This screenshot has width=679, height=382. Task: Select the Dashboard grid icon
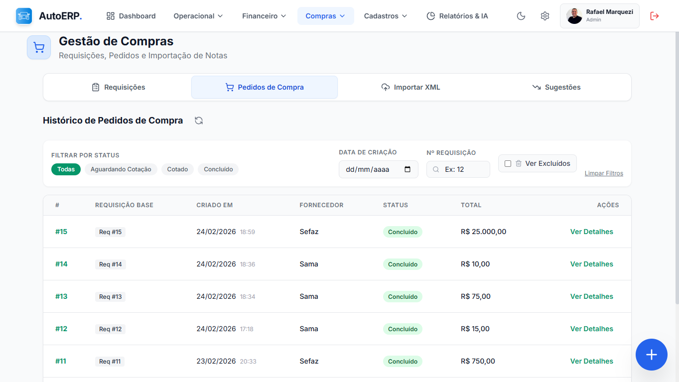(110, 16)
